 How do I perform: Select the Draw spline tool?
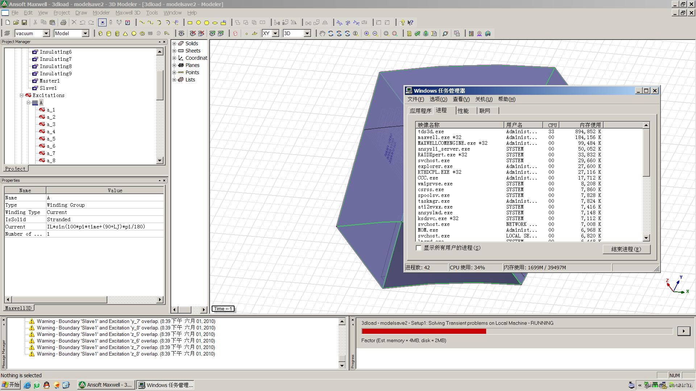point(150,22)
